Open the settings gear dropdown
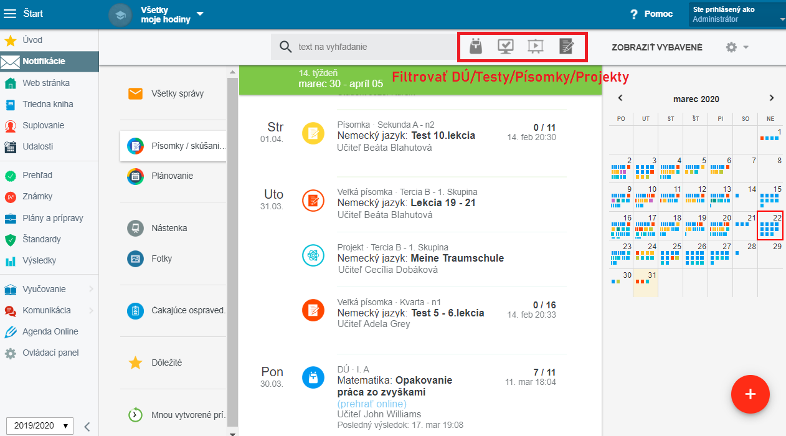Image resolution: width=786 pixels, height=436 pixels. click(x=737, y=47)
